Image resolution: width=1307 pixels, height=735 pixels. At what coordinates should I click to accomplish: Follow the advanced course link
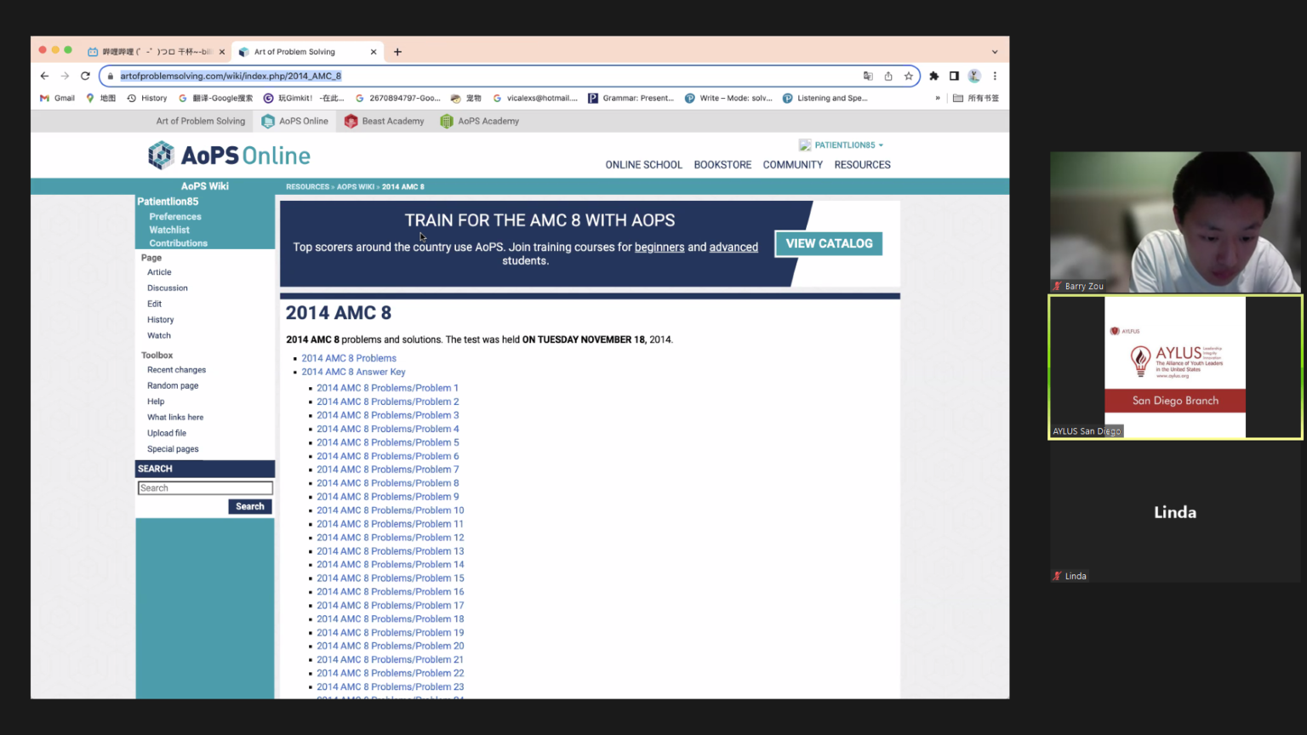(733, 248)
